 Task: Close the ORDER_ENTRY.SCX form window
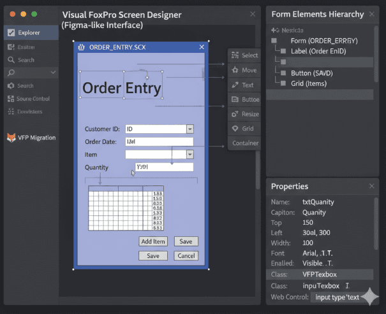pos(202,47)
